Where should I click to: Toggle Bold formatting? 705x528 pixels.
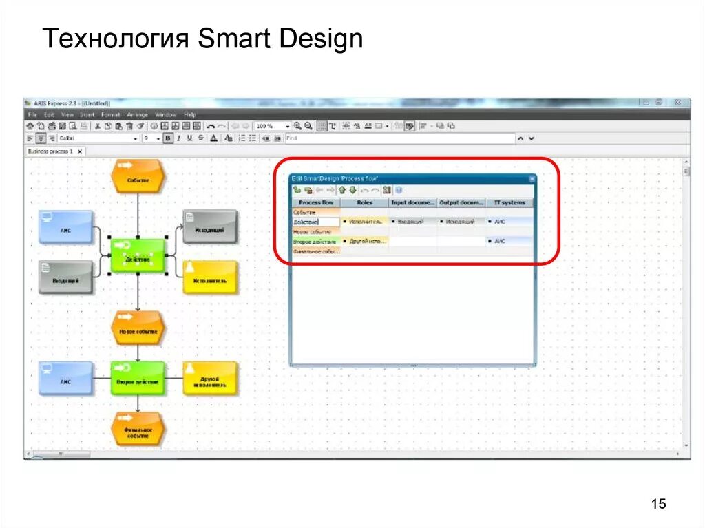[x=168, y=138]
